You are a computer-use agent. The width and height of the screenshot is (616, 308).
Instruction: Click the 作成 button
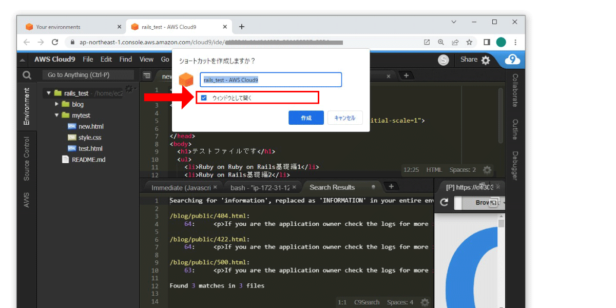click(306, 118)
